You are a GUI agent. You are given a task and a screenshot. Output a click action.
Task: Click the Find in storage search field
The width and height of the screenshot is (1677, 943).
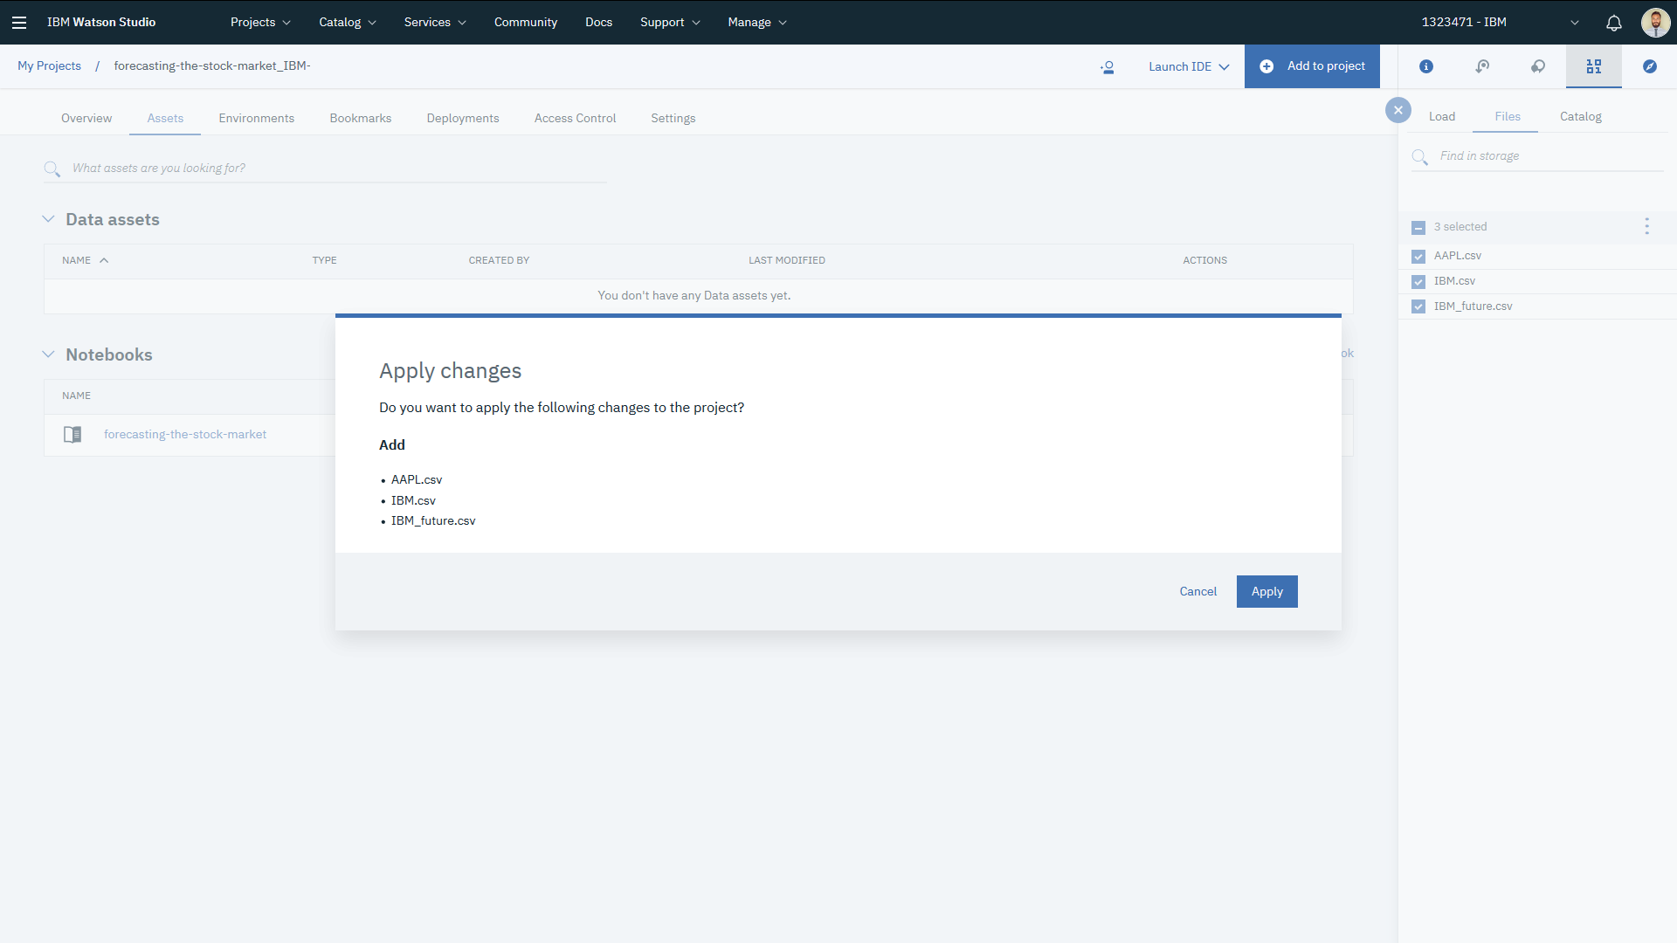(x=1546, y=156)
